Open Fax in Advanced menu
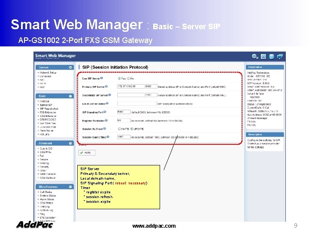 coord(42,156)
